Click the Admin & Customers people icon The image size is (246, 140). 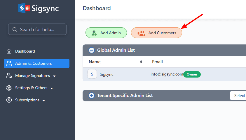(9, 63)
